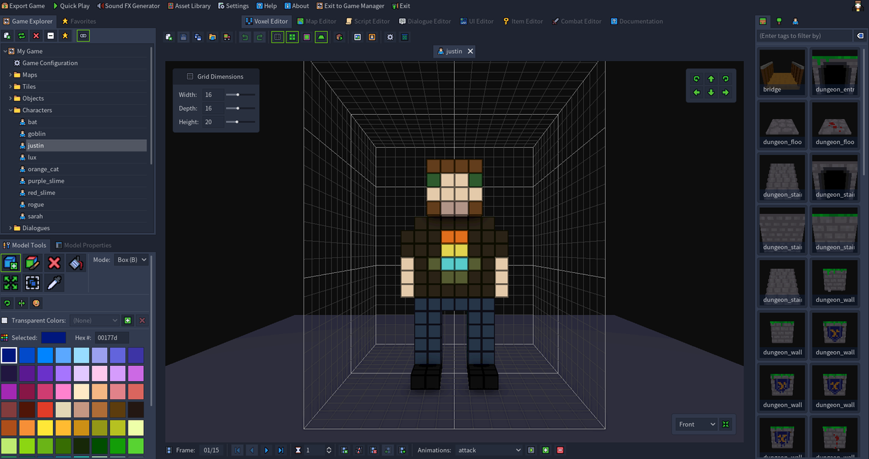The width and height of the screenshot is (869, 459).
Task: Toggle the magenta-square display button
Action: (x=307, y=37)
